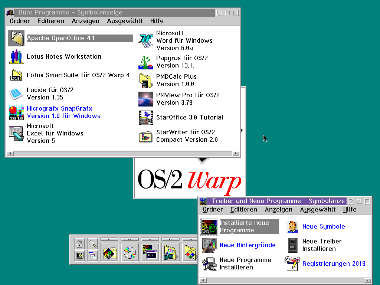The width and height of the screenshot is (380, 285).
Task: Open the drawer above the OS/2 logo folder
Action: (x=109, y=239)
